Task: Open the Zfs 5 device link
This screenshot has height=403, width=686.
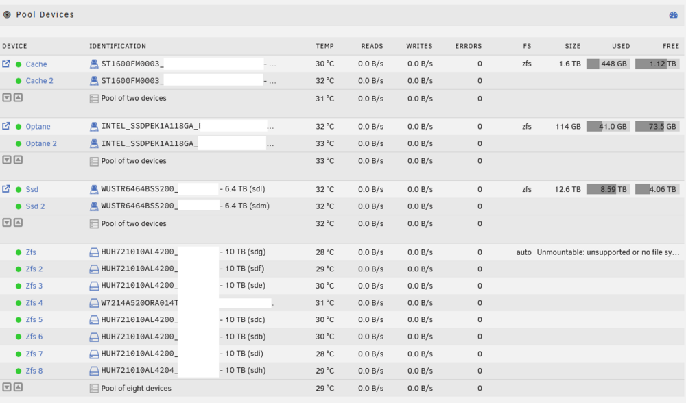Action: click(x=34, y=319)
